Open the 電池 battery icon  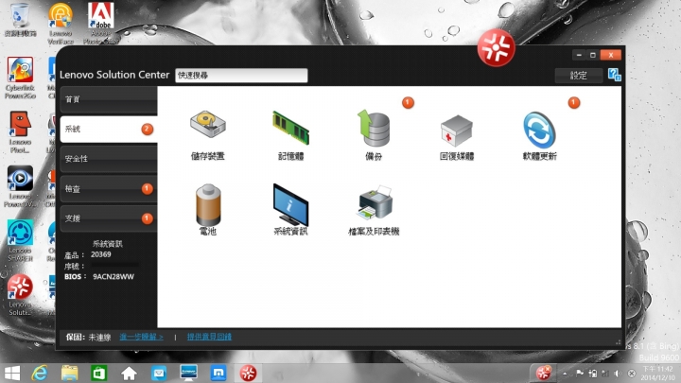coord(208,204)
